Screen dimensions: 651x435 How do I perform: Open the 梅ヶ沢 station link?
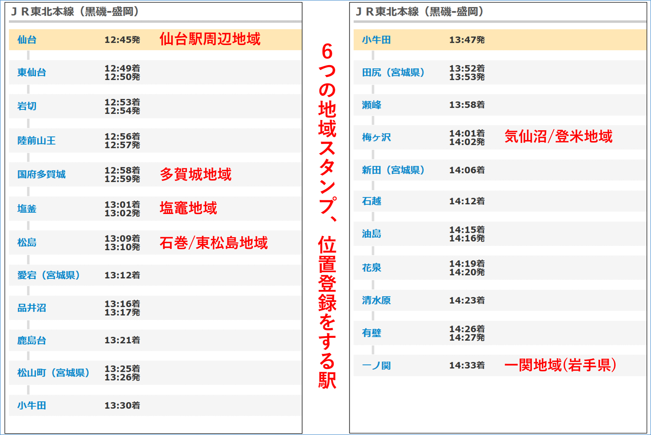[x=376, y=137]
